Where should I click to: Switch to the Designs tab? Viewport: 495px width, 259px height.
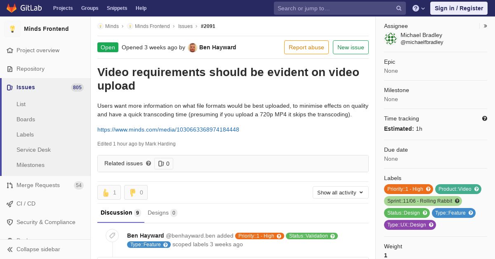tap(163, 213)
